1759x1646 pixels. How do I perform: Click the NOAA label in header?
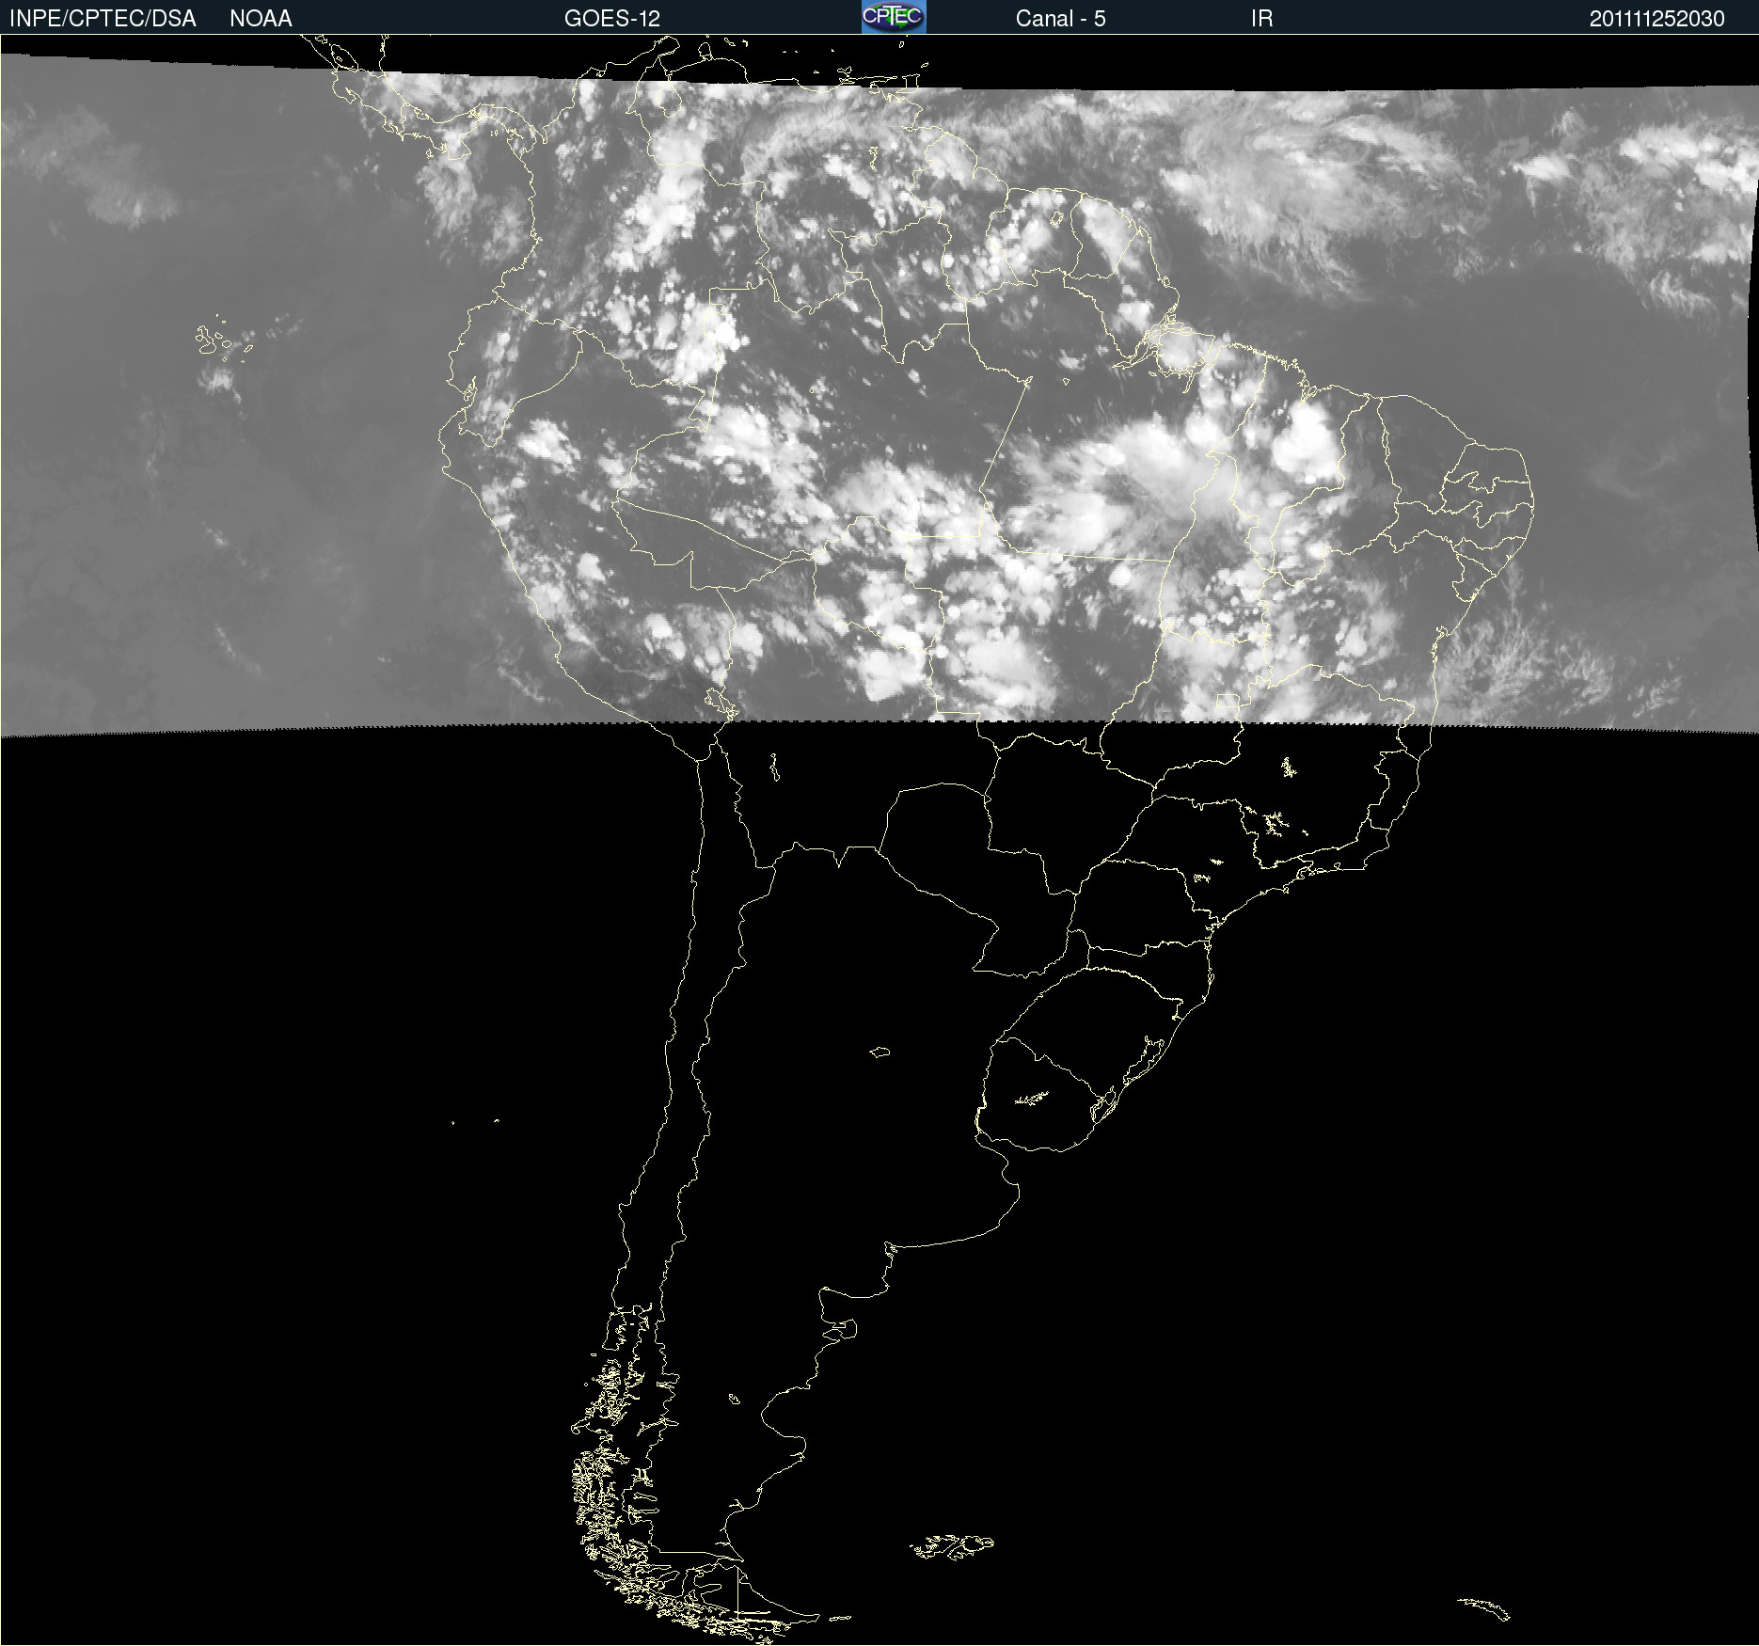pos(261,19)
